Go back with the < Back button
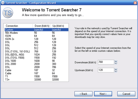The height and width of the screenshot is (99, 138). [x=84, y=94]
